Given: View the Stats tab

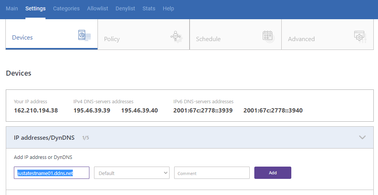Looking at the screenshot, I should 149,8.
